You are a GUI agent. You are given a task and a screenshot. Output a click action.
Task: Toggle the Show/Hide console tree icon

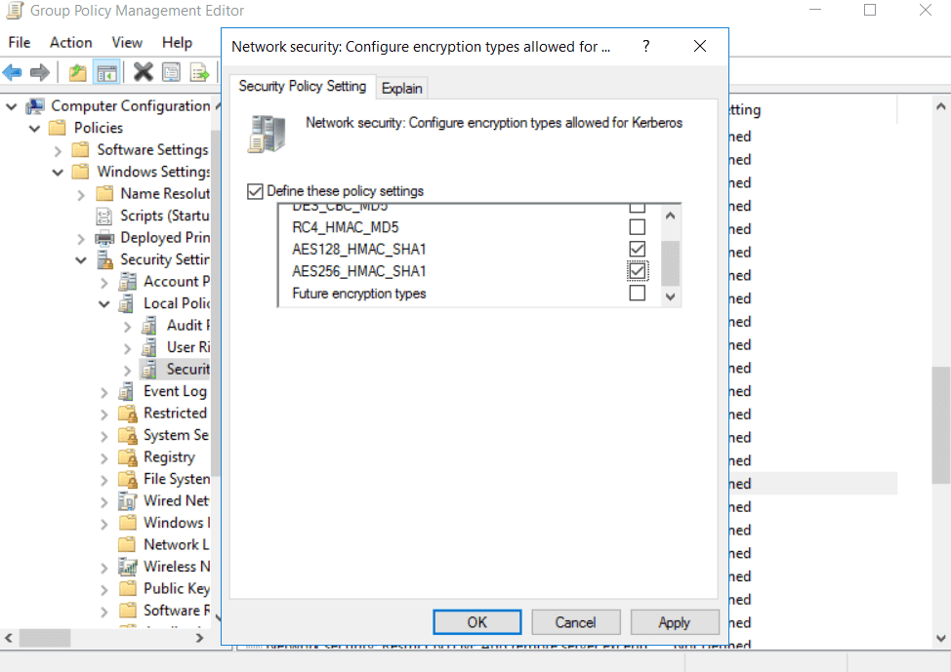[106, 73]
